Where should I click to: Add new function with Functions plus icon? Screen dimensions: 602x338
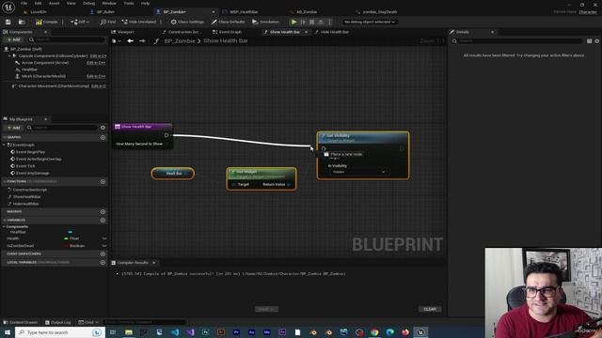tap(103, 181)
